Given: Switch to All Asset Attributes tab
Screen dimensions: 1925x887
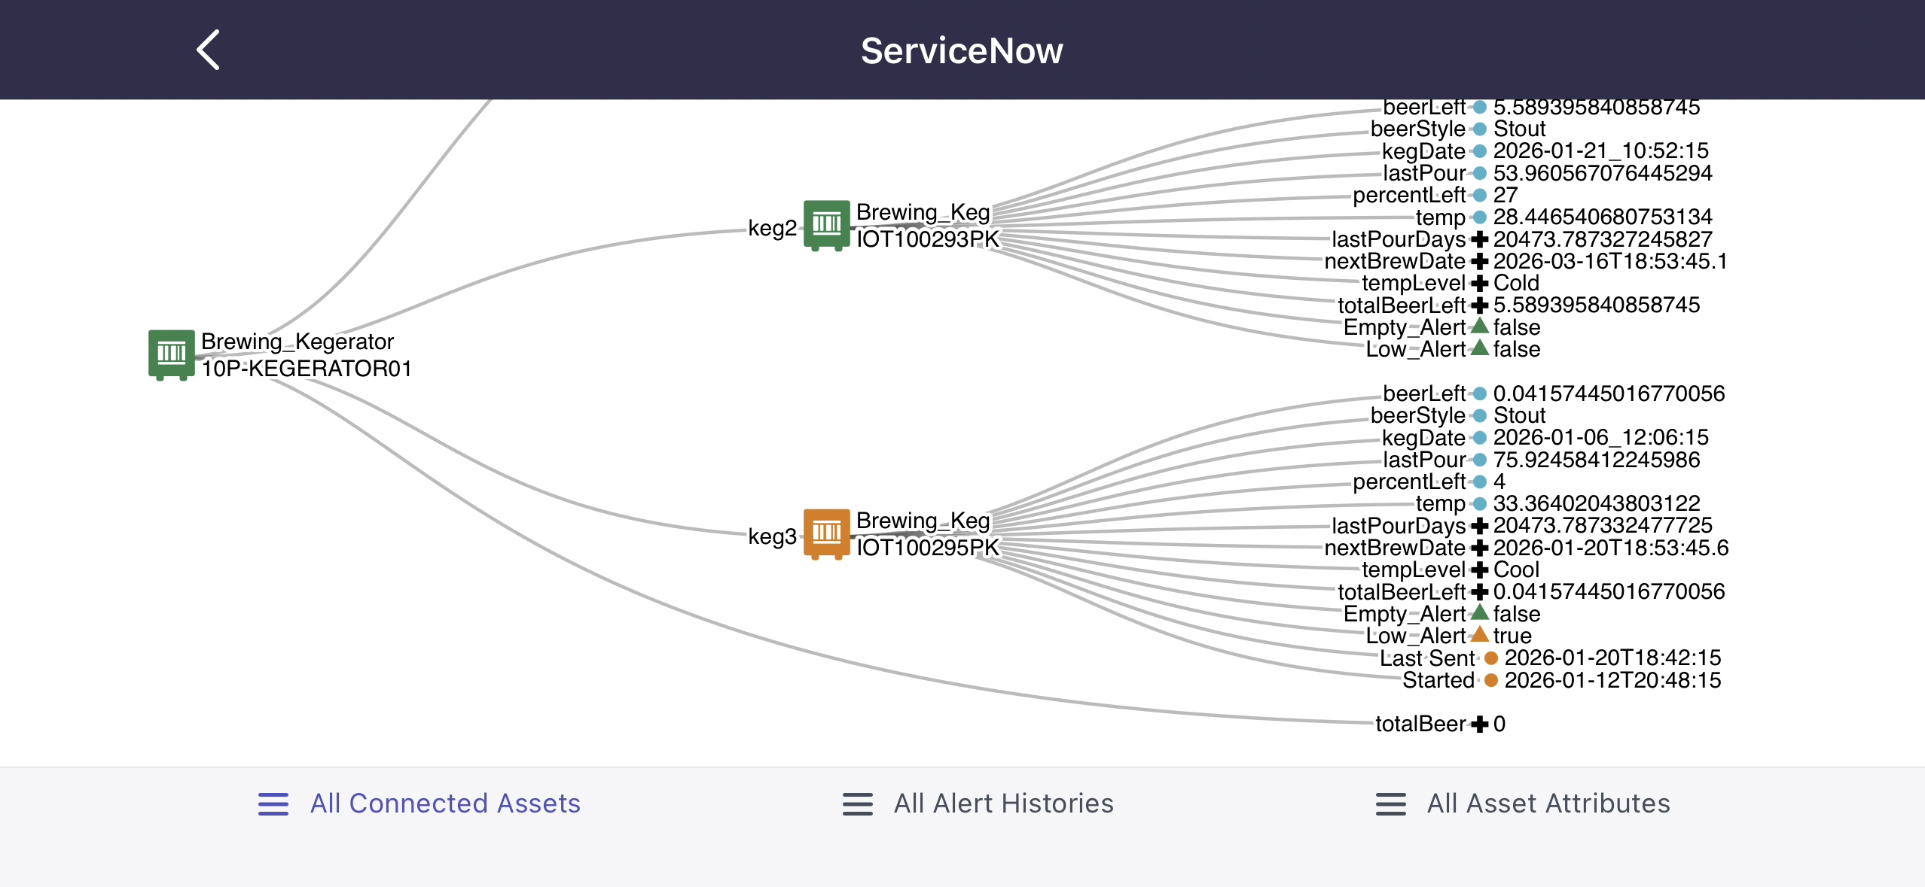Looking at the screenshot, I should tap(1523, 803).
